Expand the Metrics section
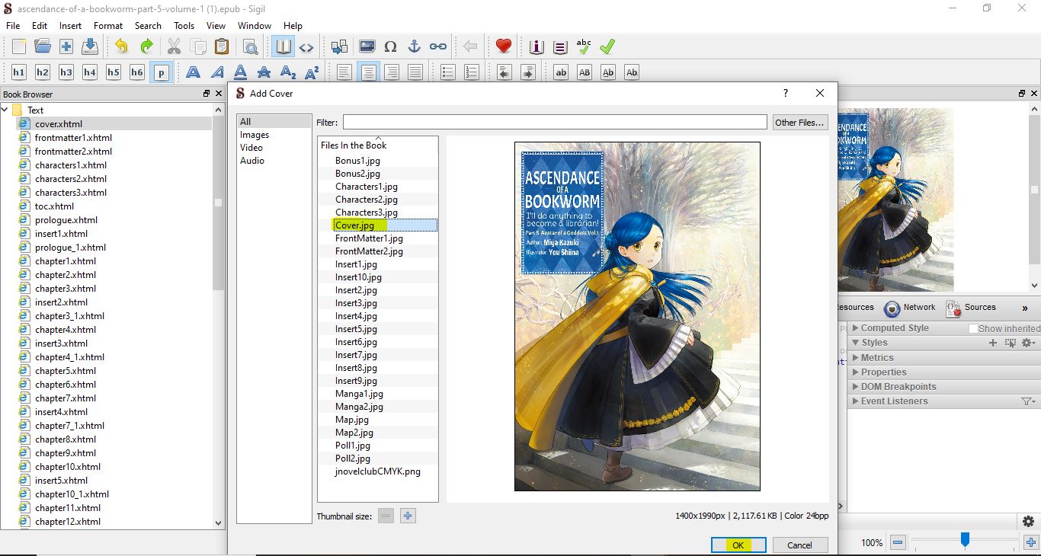Image resolution: width=1041 pixels, height=556 pixels. pos(855,357)
